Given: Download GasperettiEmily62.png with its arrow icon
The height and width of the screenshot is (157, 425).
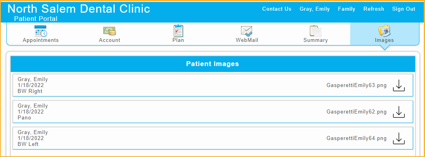Looking at the screenshot, I should 399,112.
